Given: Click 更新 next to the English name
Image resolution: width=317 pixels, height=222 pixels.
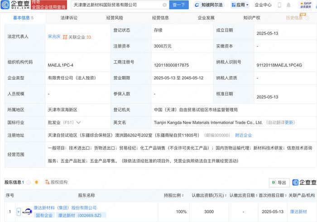Looking at the screenshot, I should (289, 122).
